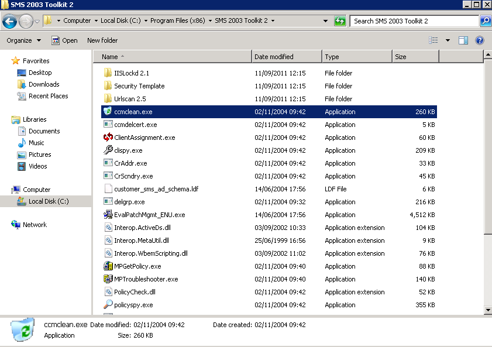This screenshot has width=492, height=347.
Task: Open the recent pages history dropdown
Action: [37, 21]
